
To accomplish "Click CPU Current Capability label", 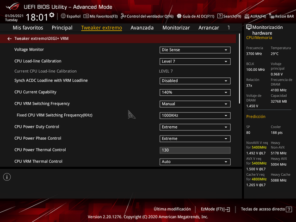I will 35,92.
